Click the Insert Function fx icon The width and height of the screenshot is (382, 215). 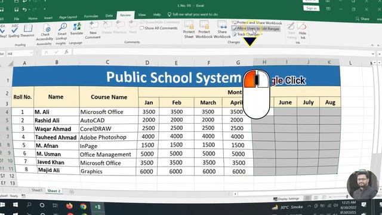tap(66, 52)
